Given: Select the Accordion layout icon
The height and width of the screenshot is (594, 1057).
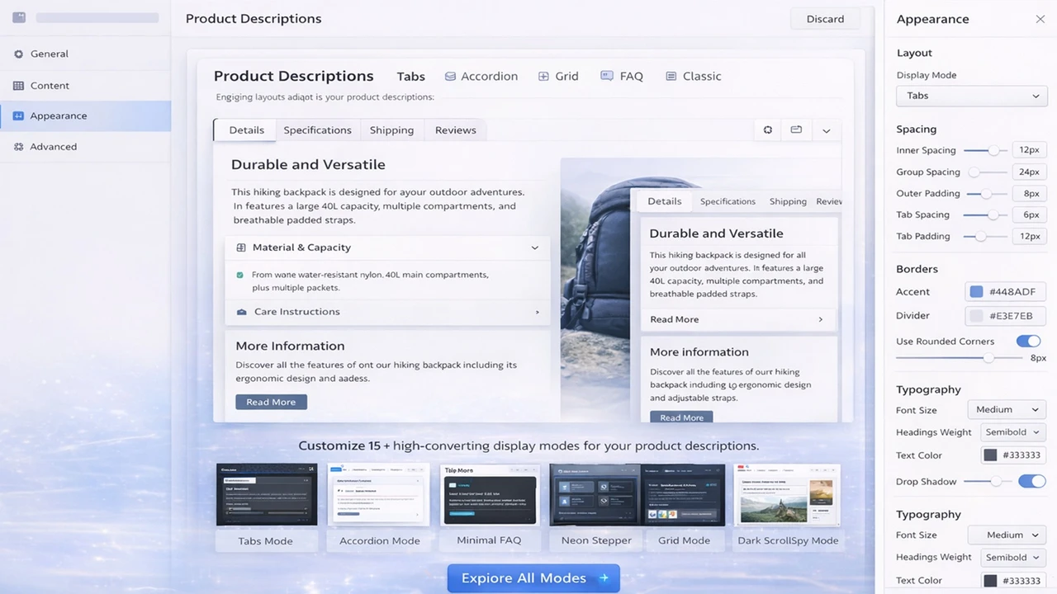Looking at the screenshot, I should [x=450, y=77].
